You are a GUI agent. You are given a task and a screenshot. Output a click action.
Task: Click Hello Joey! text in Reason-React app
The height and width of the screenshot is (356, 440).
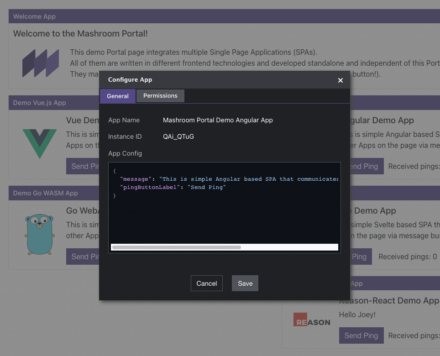357,315
